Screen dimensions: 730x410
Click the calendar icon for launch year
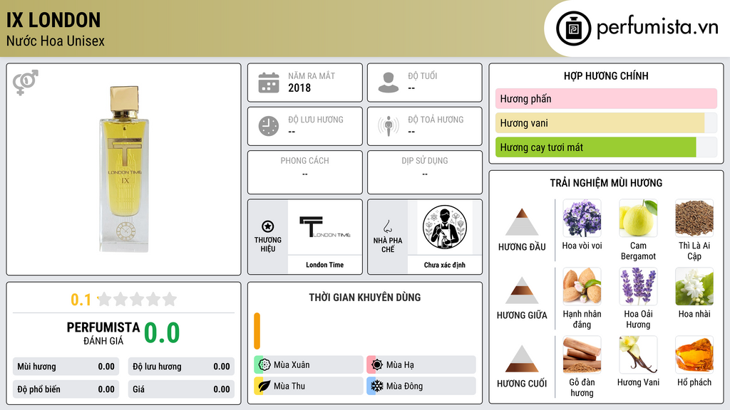point(269,83)
